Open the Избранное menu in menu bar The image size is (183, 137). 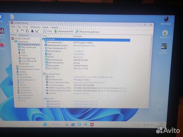point(35,27)
